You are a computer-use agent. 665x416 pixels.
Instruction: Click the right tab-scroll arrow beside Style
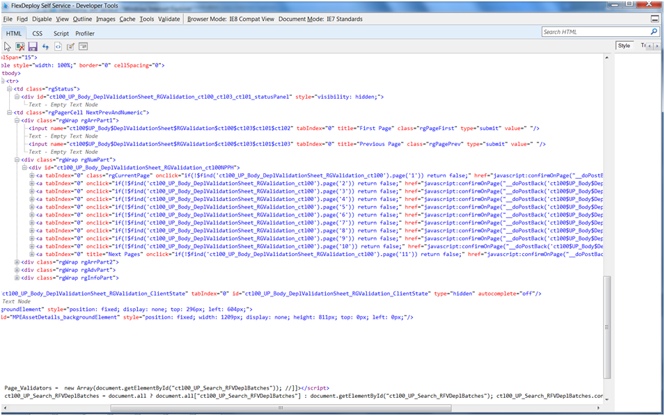pos(657,46)
